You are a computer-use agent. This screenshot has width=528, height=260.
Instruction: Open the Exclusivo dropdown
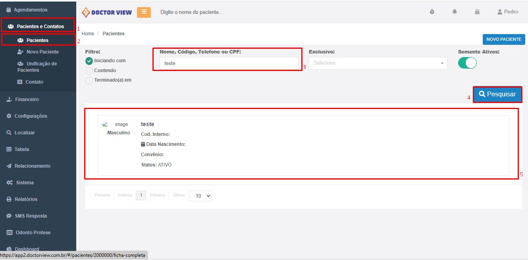tap(378, 63)
